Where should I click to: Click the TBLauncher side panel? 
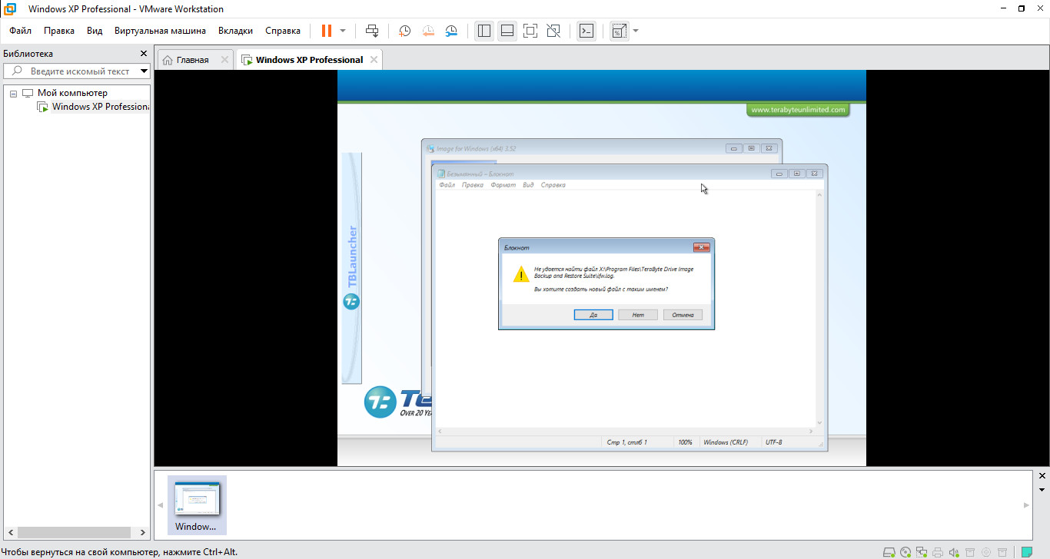pos(352,267)
